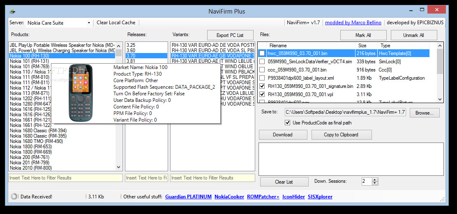This screenshot has height=214, width=457.
Task: Open the SISXplorer link
Action: coord(320,196)
